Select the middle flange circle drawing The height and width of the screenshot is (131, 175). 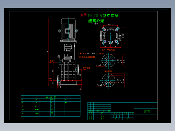click(x=109, y=60)
